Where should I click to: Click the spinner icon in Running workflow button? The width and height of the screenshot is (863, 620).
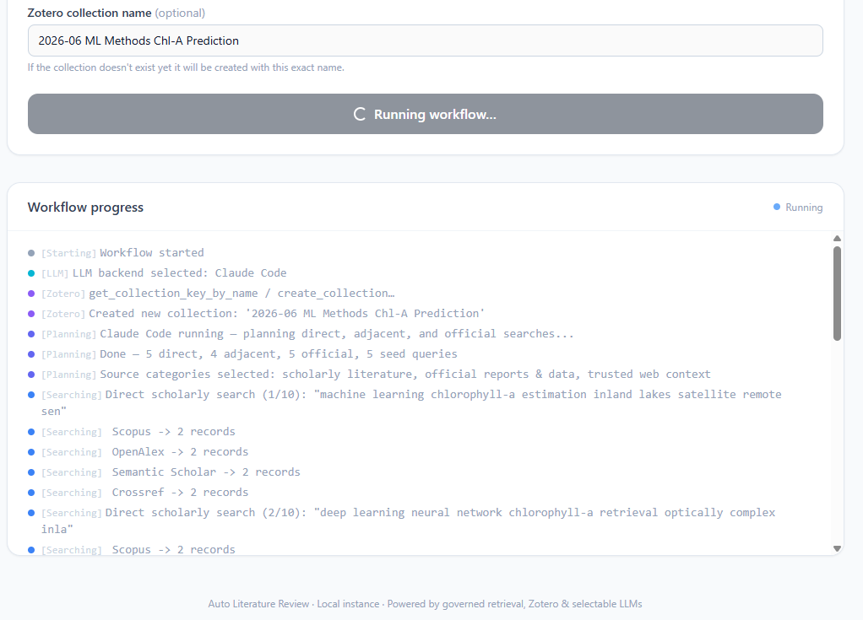[360, 115]
